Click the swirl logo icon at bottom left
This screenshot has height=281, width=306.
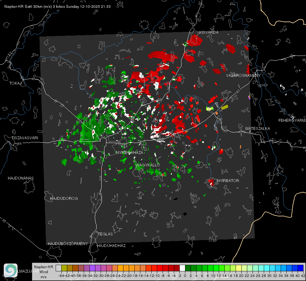click(11, 270)
